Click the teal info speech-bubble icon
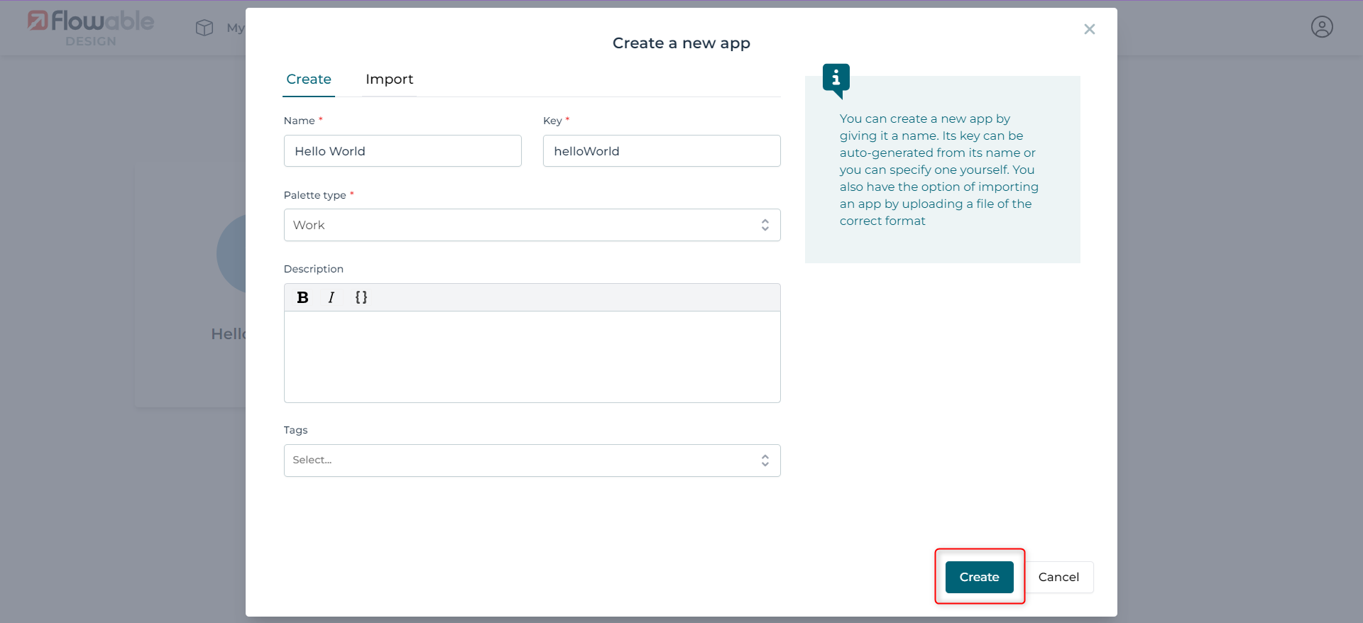 point(836,79)
